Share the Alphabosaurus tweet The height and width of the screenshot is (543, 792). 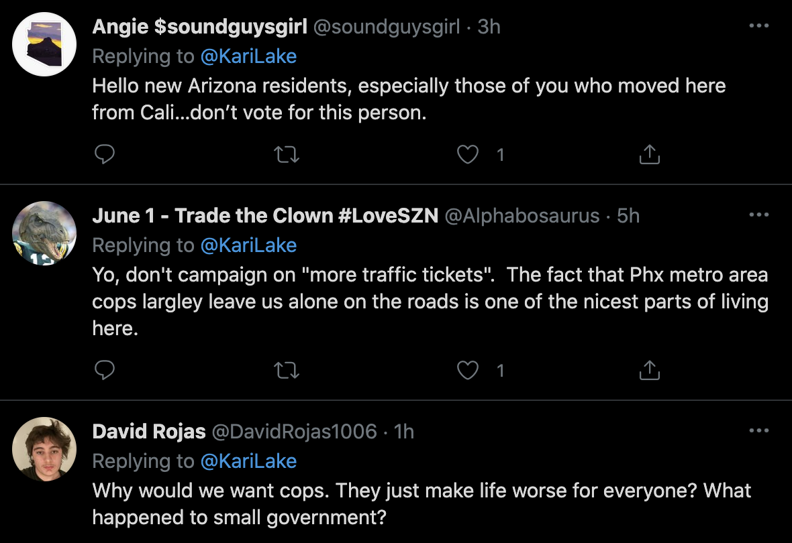650,371
